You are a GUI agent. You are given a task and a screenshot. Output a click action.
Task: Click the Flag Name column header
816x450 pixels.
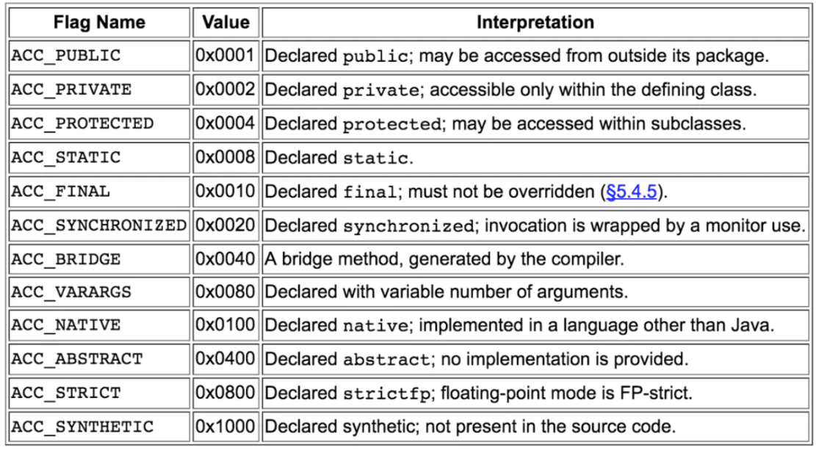pos(98,22)
